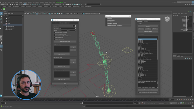The image size is (194, 109).
Task: Click the Move tool icon in toolbox
Action: (x=1, y=22)
